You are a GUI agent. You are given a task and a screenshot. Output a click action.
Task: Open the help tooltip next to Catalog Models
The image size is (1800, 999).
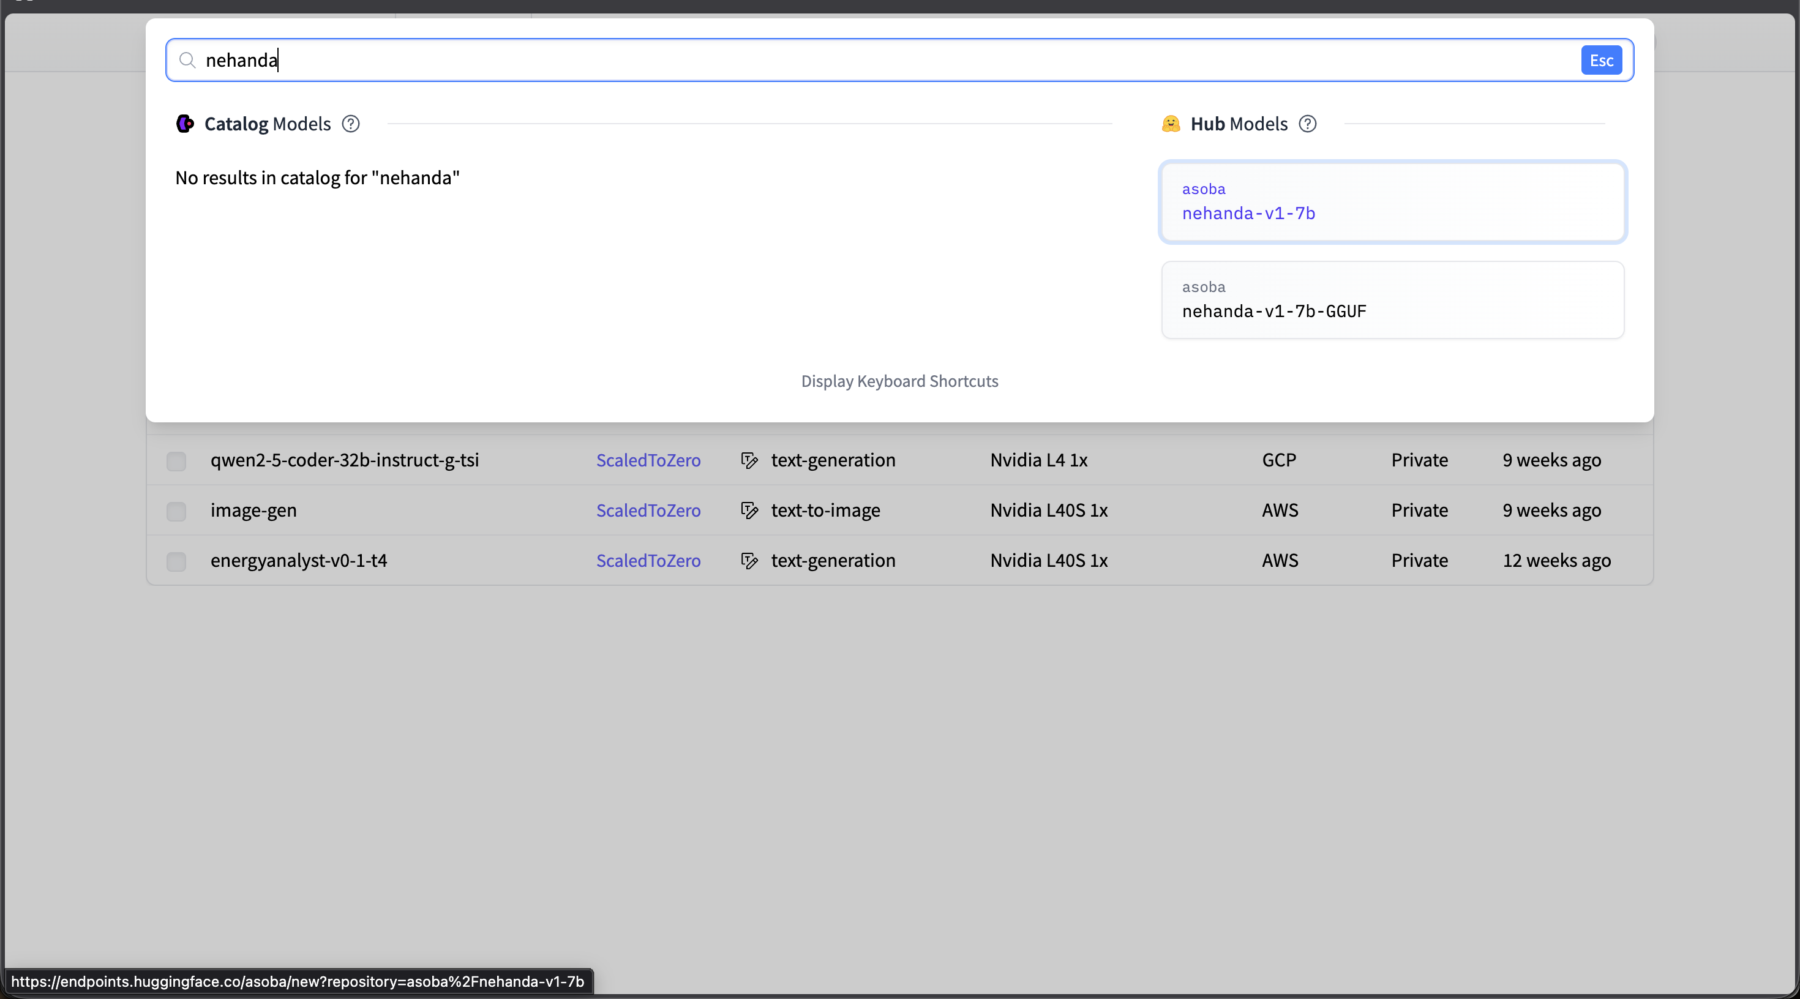pyautogui.click(x=350, y=124)
